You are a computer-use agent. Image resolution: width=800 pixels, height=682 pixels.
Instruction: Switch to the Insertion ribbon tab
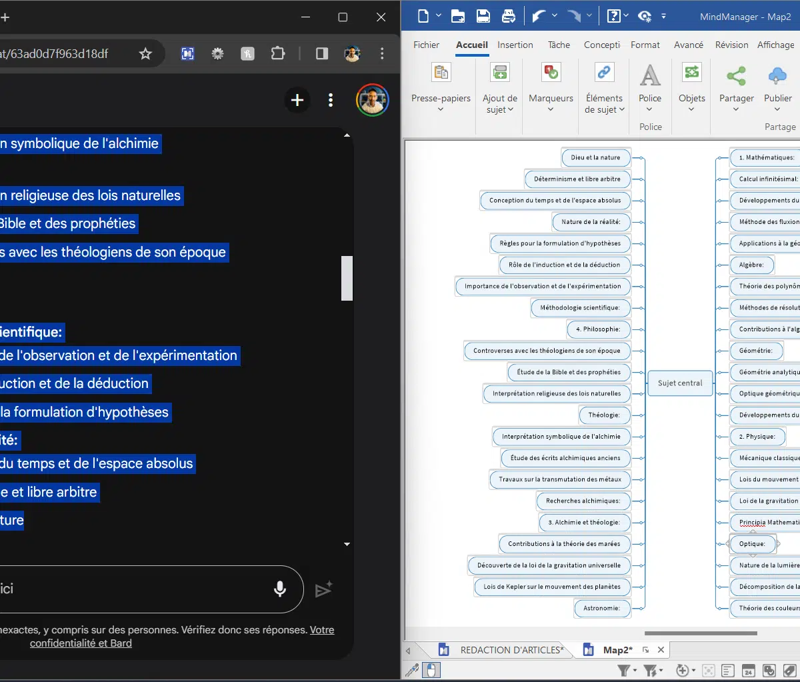pyautogui.click(x=515, y=45)
